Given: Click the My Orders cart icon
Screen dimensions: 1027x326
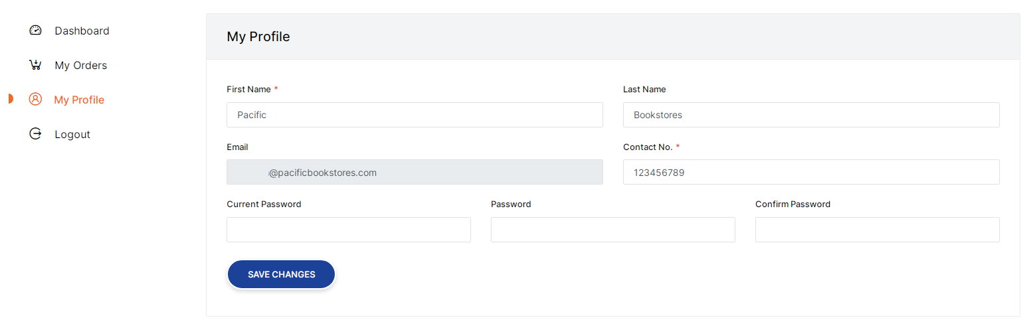Looking at the screenshot, I should coord(36,65).
